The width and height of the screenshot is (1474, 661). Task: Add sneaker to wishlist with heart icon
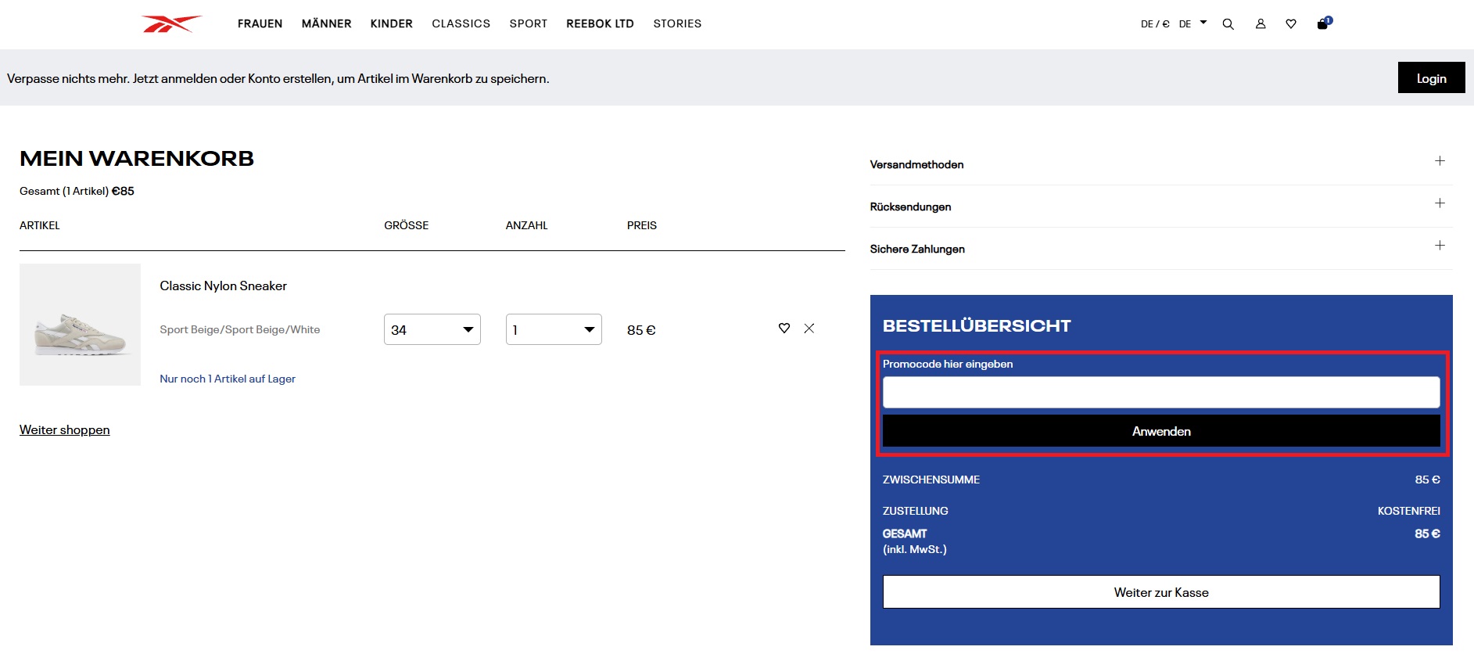[x=784, y=329]
